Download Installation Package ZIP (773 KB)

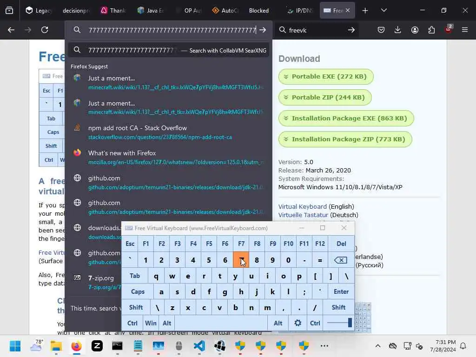[345, 139]
